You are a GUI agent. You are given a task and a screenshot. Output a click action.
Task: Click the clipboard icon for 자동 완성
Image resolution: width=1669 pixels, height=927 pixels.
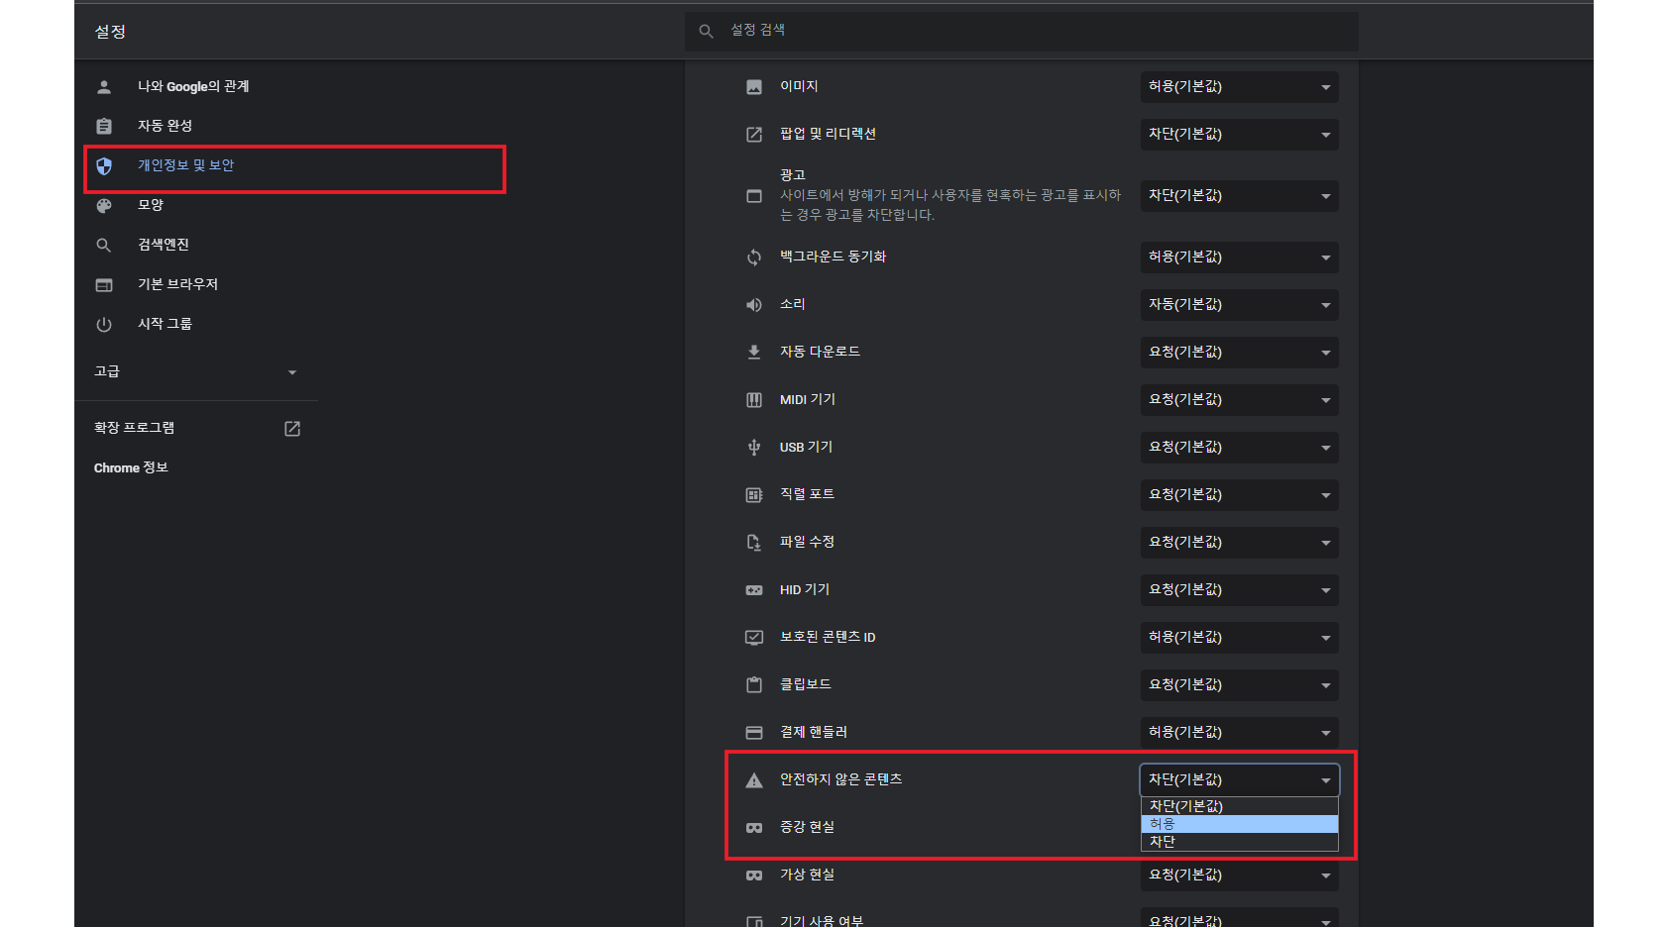click(x=104, y=126)
